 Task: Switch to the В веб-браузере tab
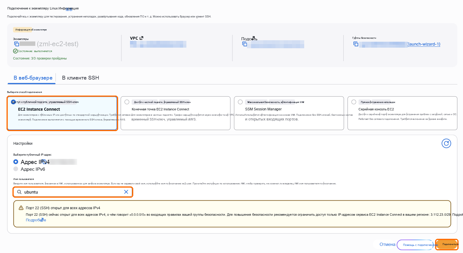(x=33, y=78)
